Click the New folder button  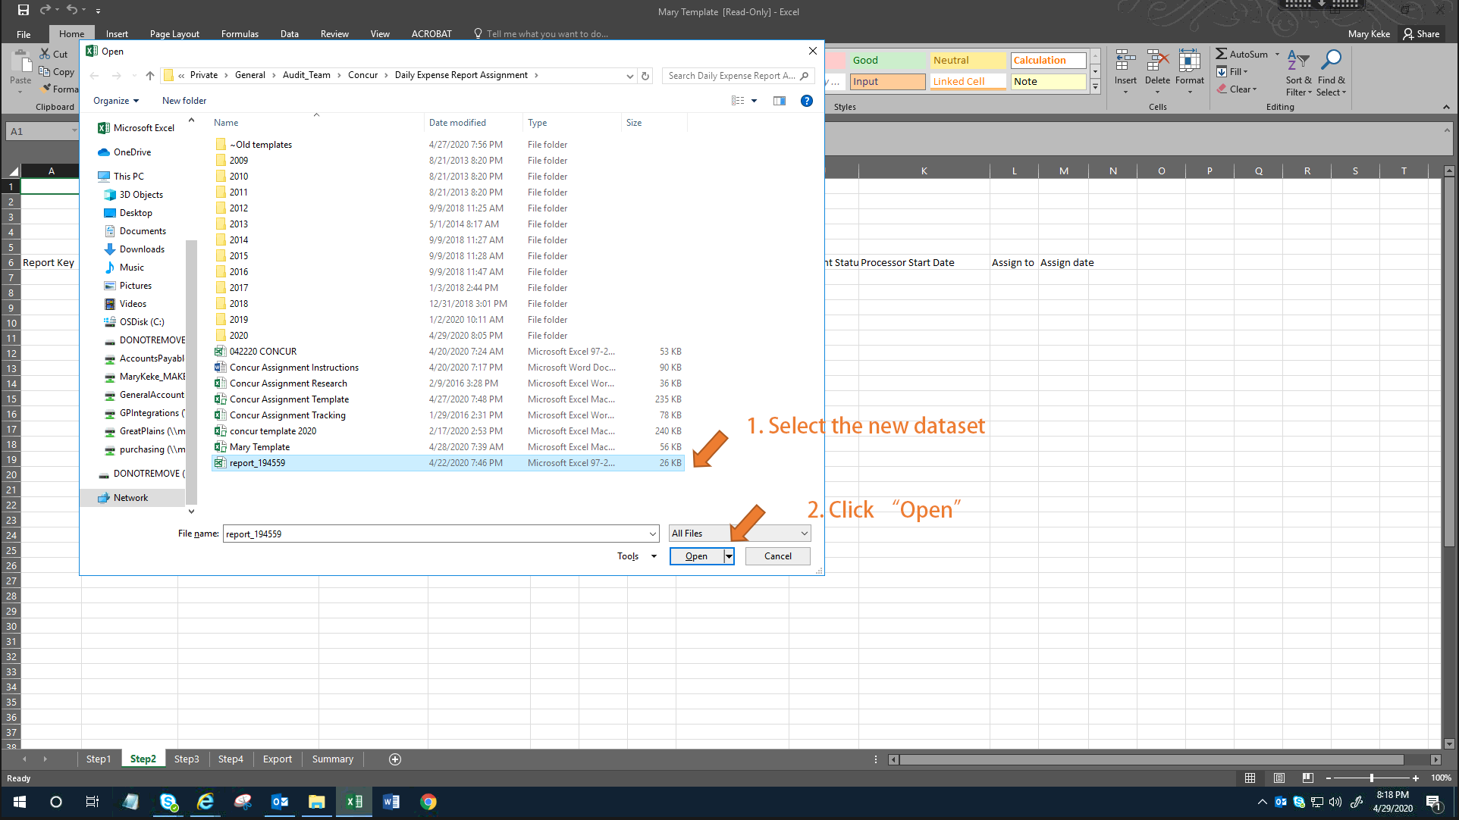tap(184, 101)
